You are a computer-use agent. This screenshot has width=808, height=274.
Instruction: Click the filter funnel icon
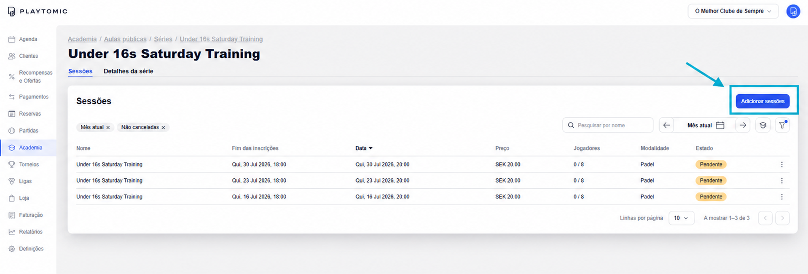782,125
